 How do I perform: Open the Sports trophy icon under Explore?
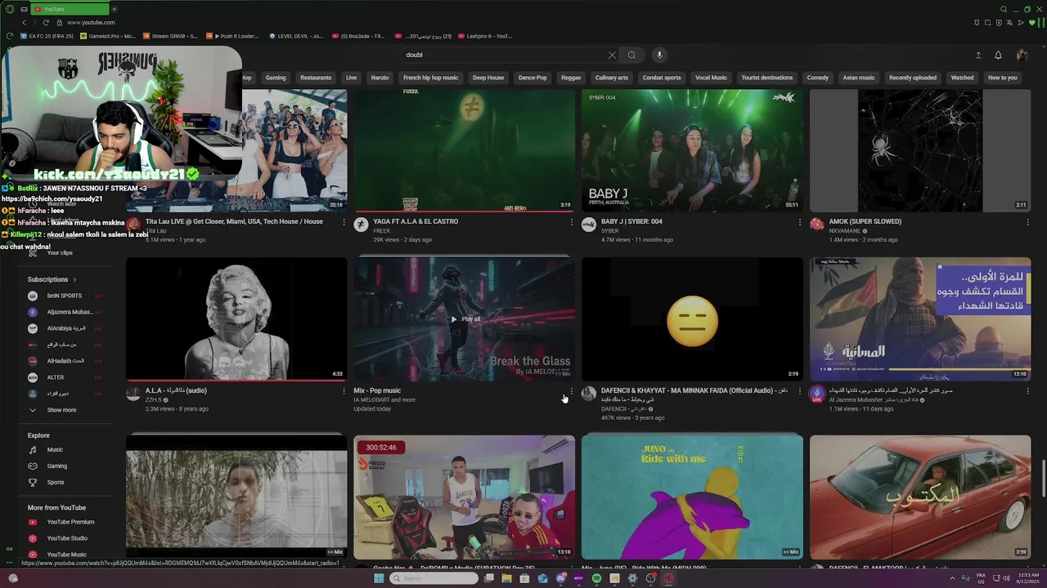tap(33, 482)
